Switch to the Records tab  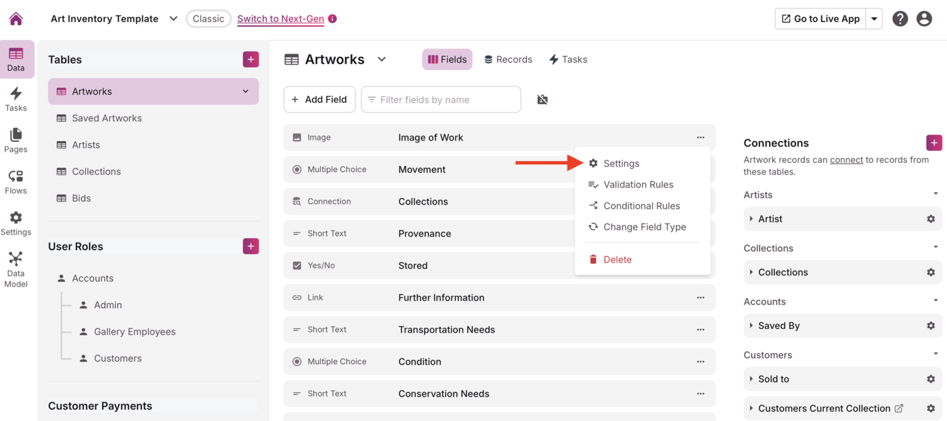point(508,59)
